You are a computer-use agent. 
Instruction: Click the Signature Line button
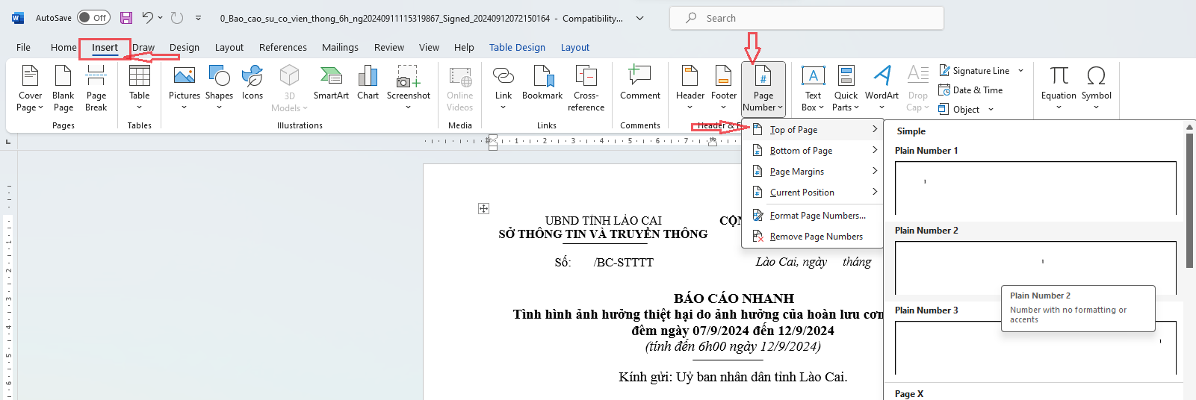pyautogui.click(x=974, y=70)
